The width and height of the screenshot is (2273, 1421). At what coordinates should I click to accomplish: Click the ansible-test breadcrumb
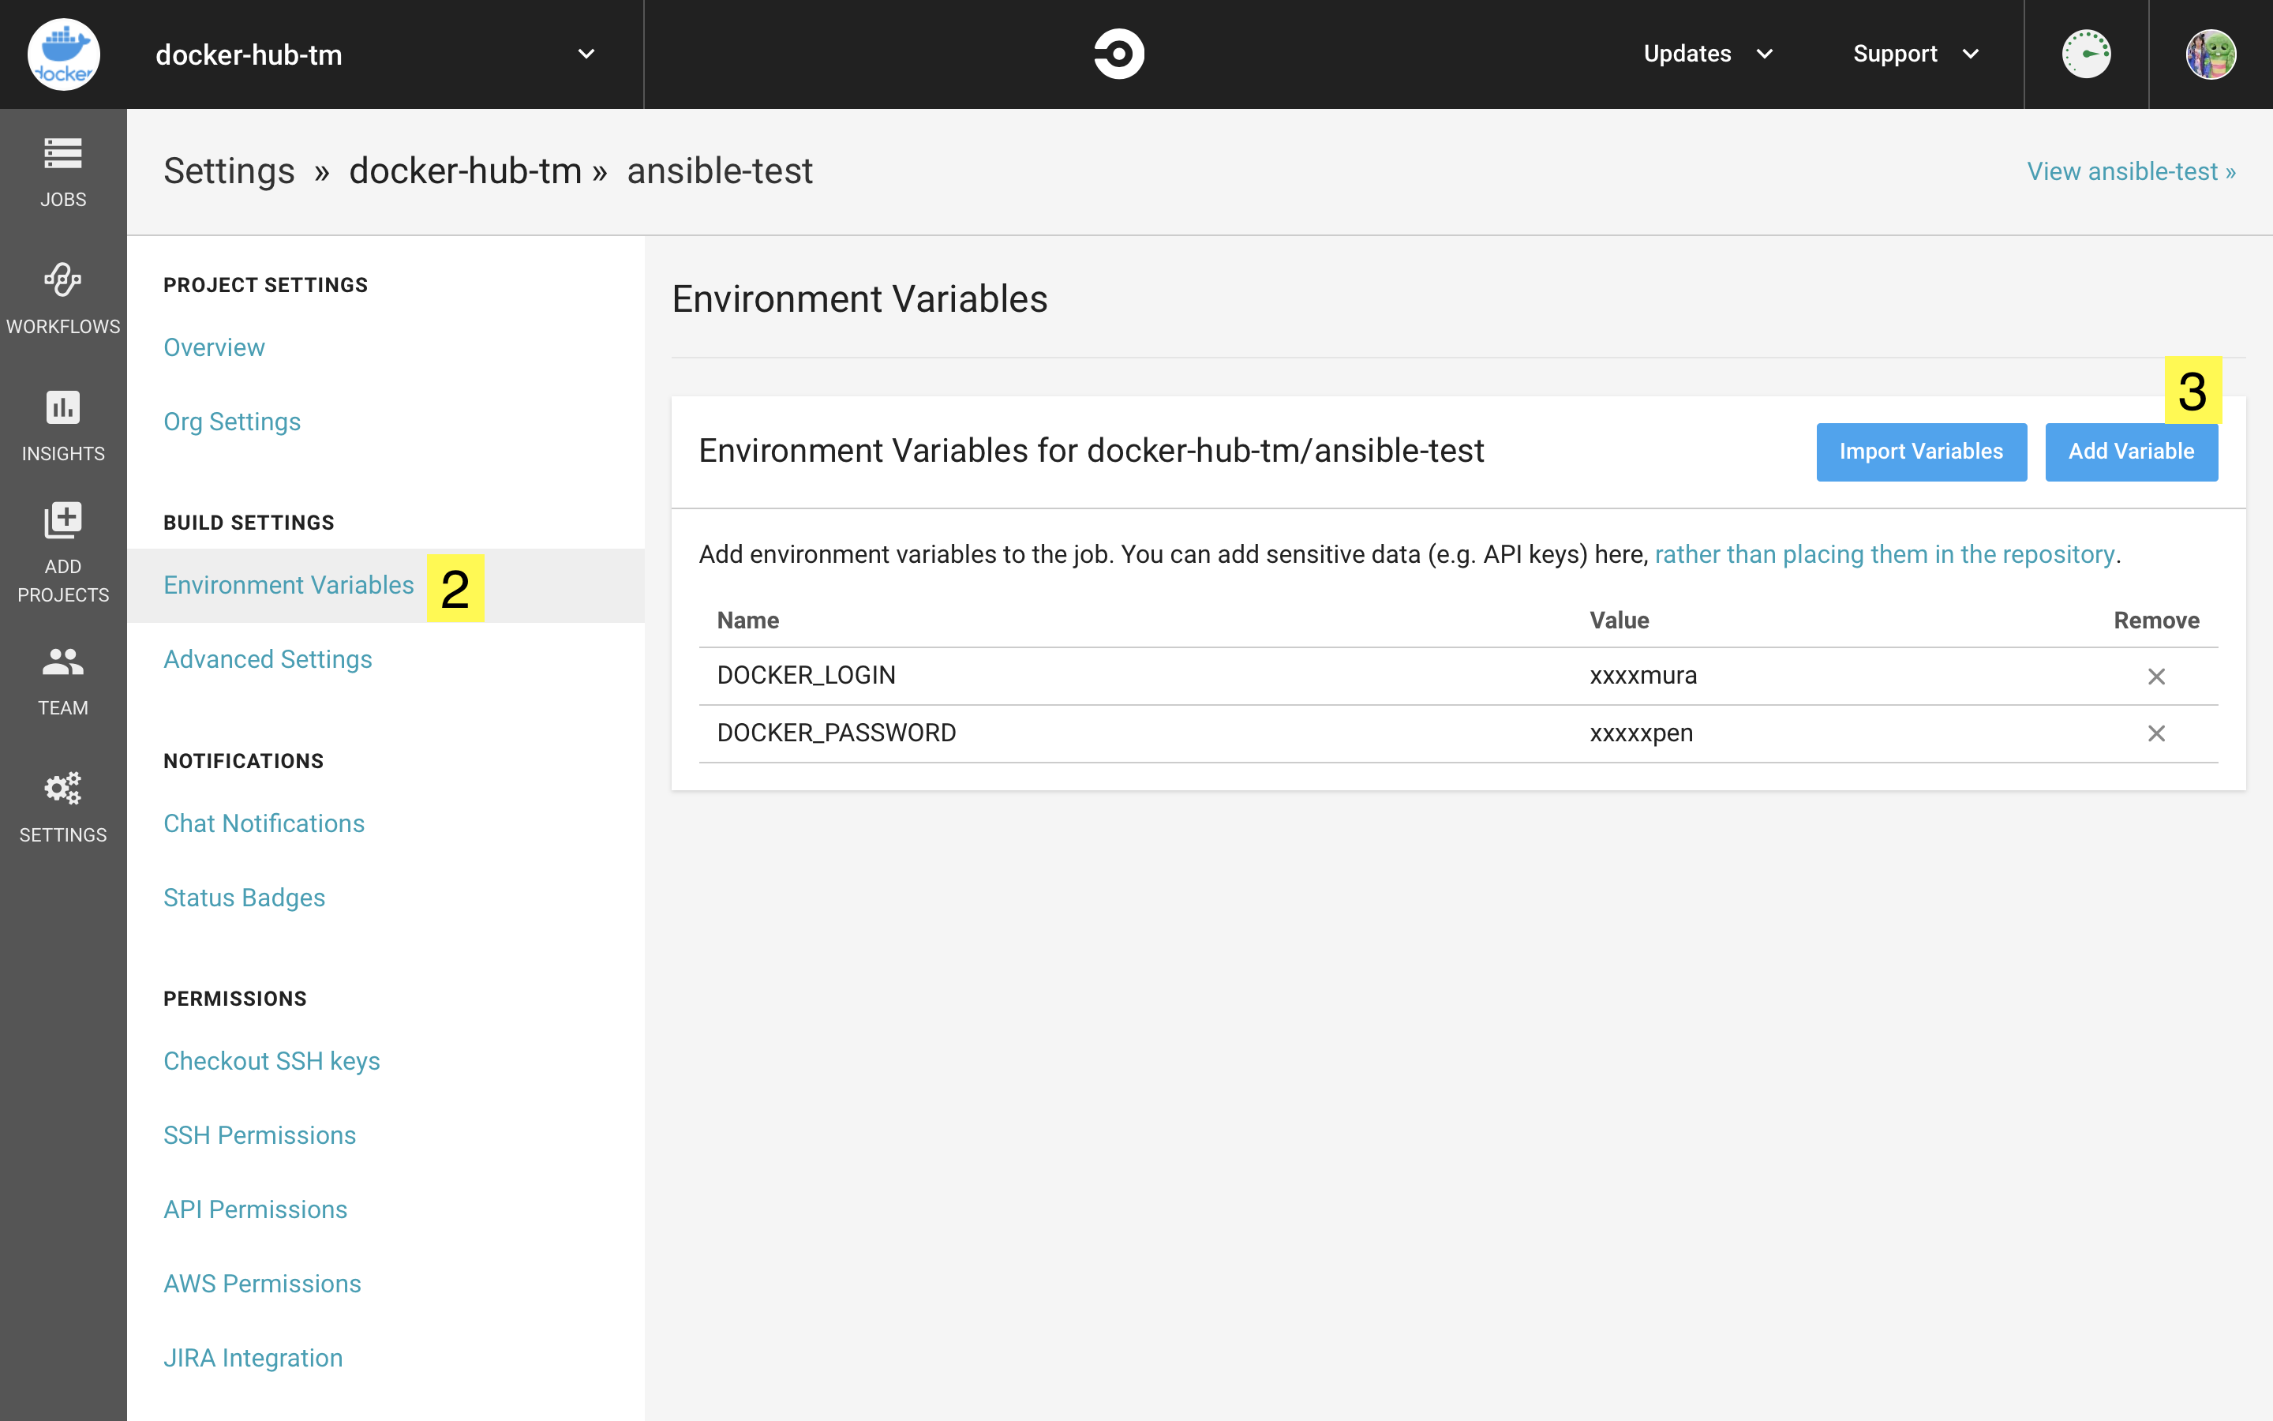pos(720,171)
